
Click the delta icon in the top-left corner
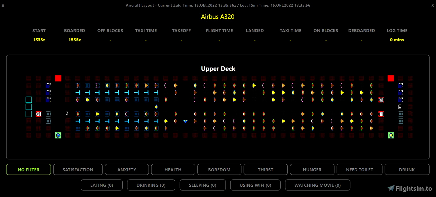pos(3,5)
